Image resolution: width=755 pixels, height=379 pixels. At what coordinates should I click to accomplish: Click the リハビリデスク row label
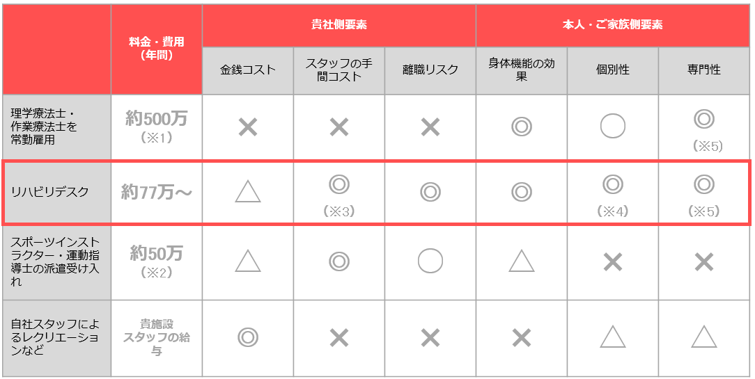click(50, 192)
